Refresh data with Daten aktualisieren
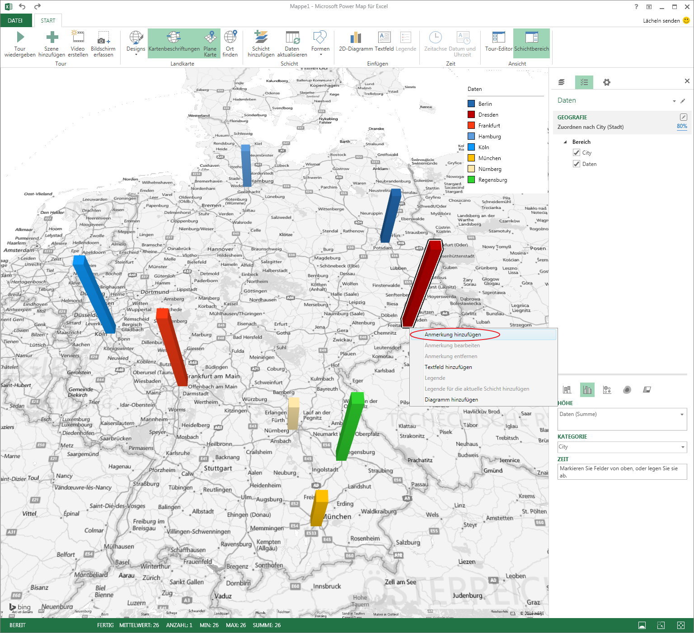Viewport: 694px width, 633px height. coord(292,44)
